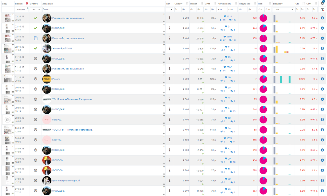
Task: Click gender pie chart in 03.10.18 row
Action: coord(263,18)
